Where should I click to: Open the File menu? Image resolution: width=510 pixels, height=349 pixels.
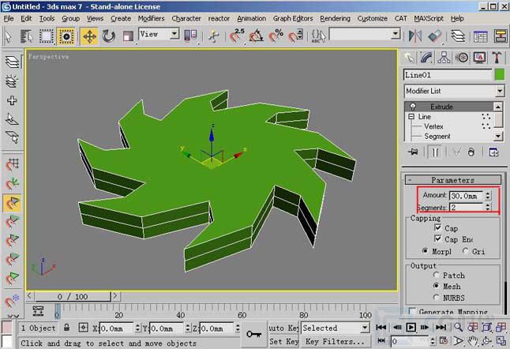point(9,18)
